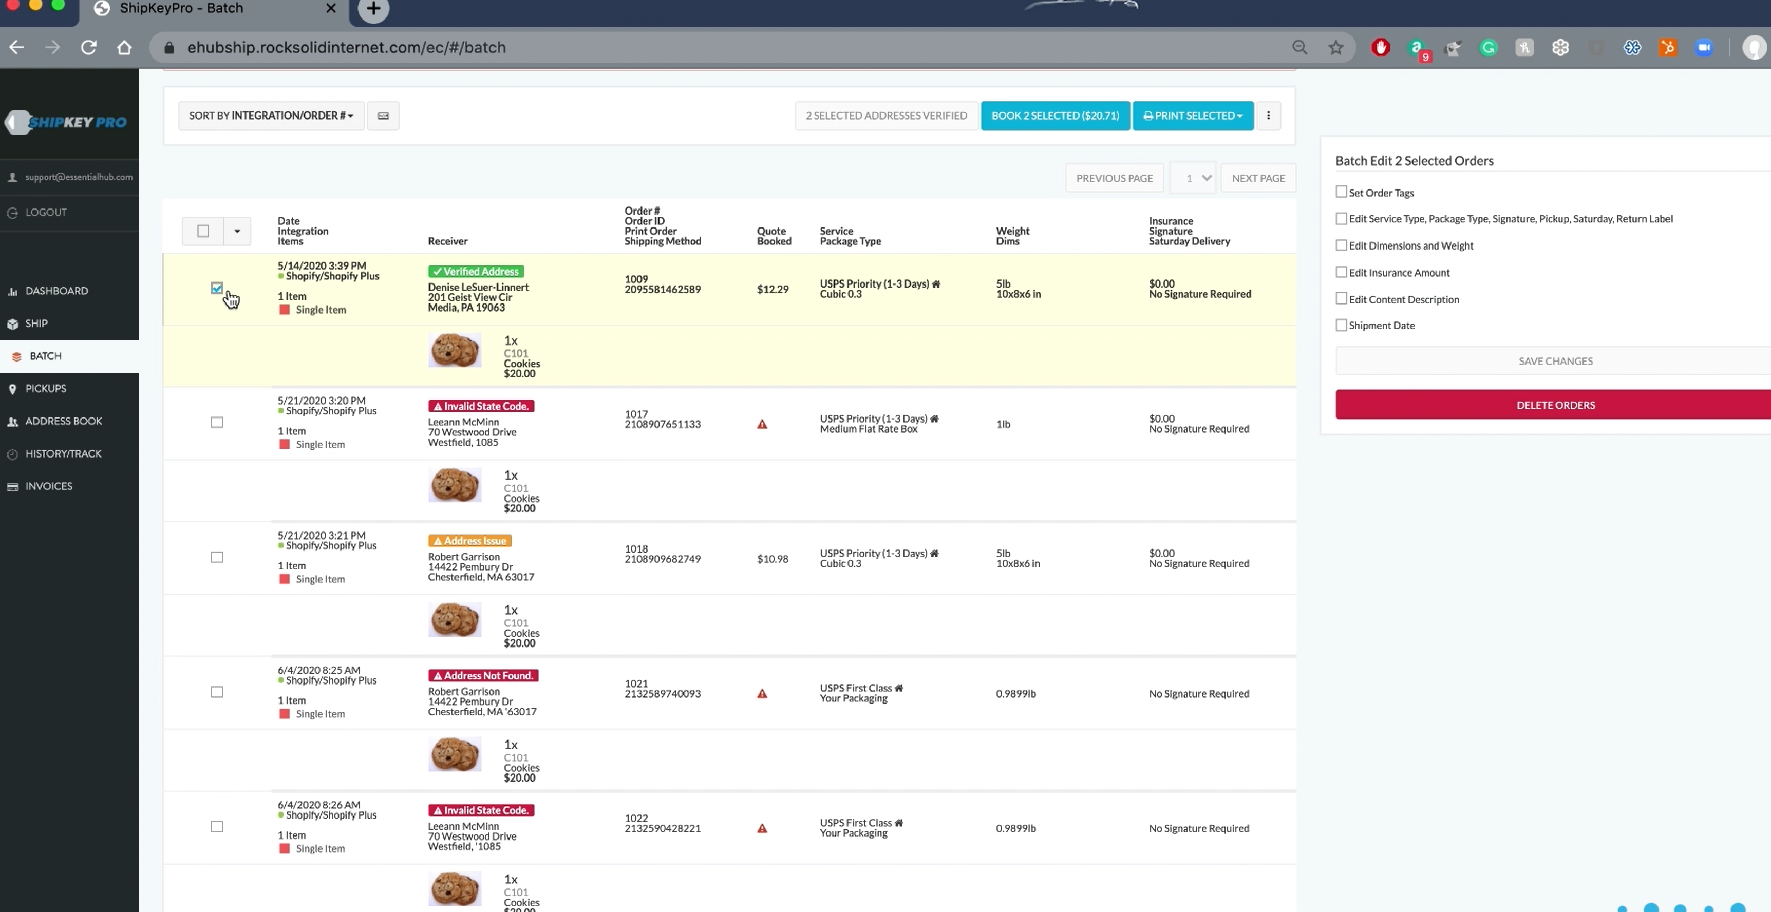The width and height of the screenshot is (1771, 912).
Task: Check the checkbox for order 1017
Action: (217, 422)
